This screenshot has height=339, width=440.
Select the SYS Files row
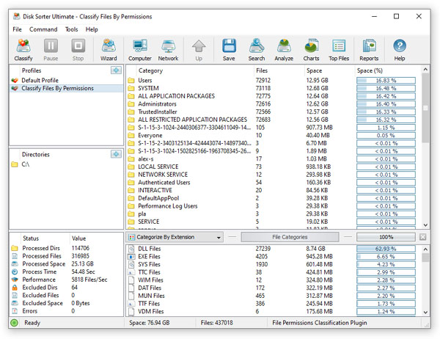click(x=274, y=264)
